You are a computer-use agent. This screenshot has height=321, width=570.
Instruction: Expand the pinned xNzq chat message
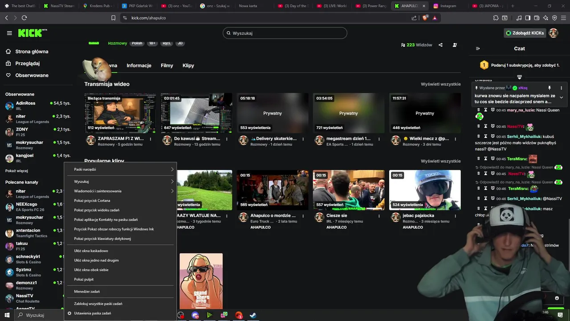click(x=561, y=97)
